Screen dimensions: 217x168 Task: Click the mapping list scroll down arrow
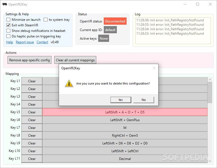(210, 161)
